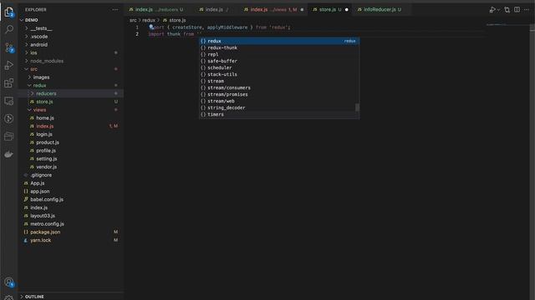Open editor more actions ellipsis
This screenshot has width=535, height=300.
[x=527, y=9]
